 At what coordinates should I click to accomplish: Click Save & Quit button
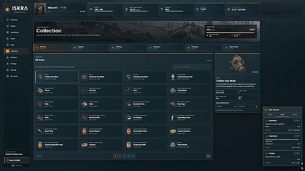17,160
